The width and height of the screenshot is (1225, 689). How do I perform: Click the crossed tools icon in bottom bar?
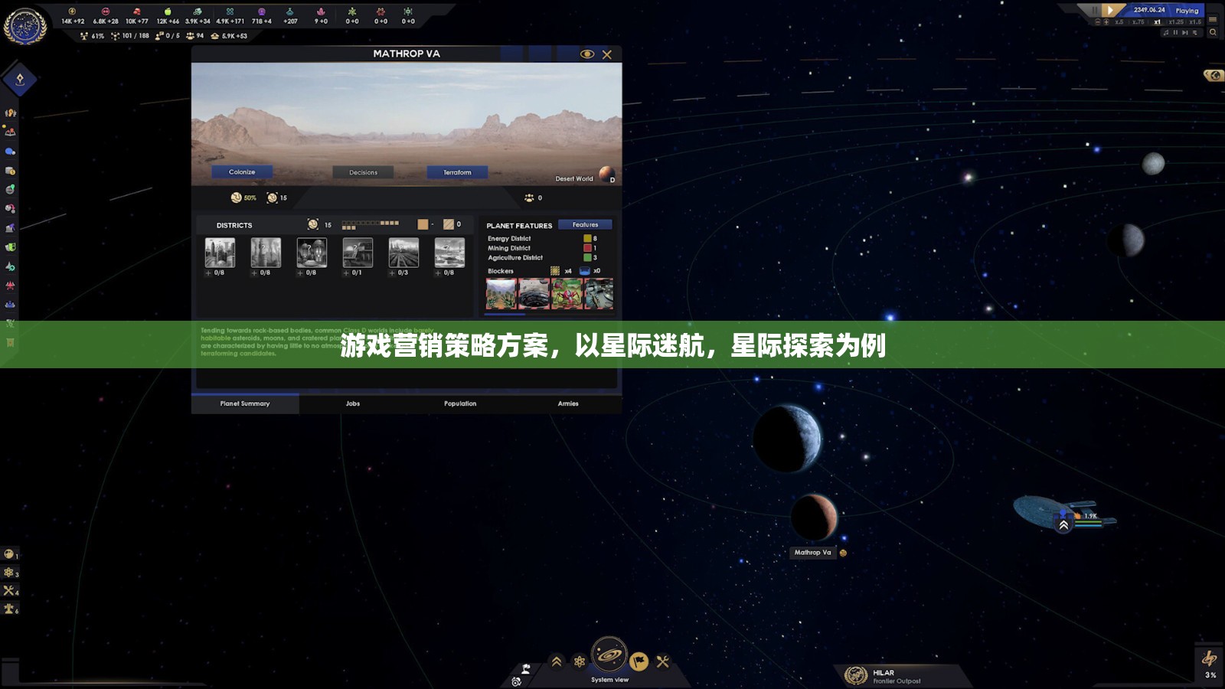pyautogui.click(x=663, y=661)
